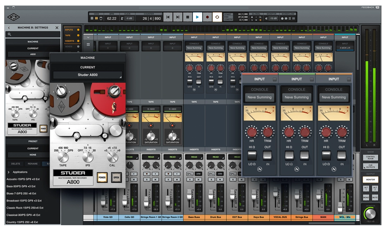Select the first VIEW layout icon with horizontal lines

pyautogui.click(x=92, y=19)
